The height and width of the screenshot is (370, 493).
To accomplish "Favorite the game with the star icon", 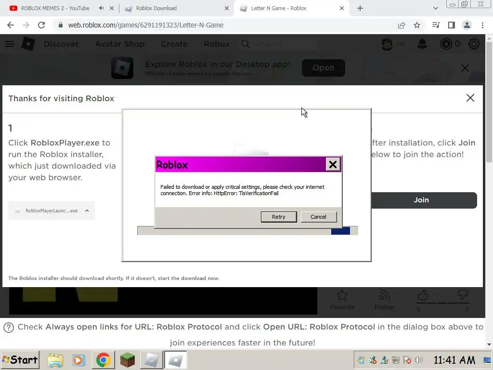I will click(342, 296).
